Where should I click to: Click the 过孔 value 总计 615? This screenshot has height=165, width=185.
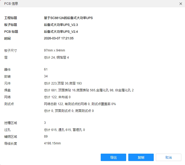[x=64, y=130]
